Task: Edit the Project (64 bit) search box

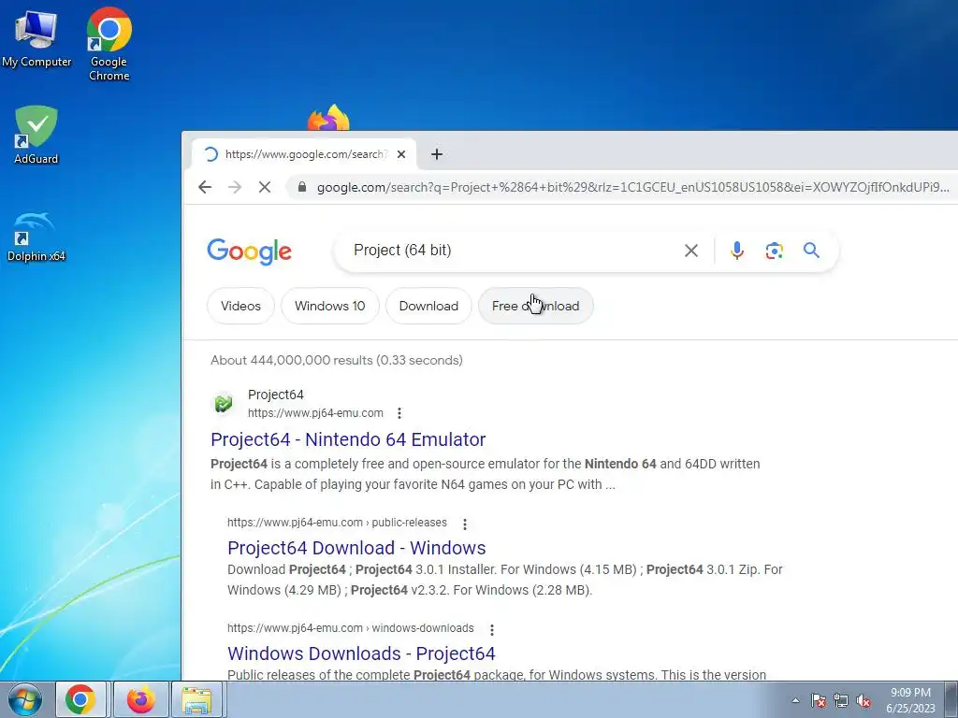Action: 514,251
